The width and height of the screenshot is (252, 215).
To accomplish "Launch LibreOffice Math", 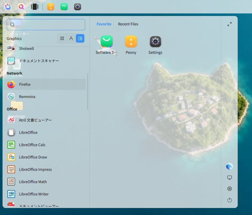I will coord(44,182).
